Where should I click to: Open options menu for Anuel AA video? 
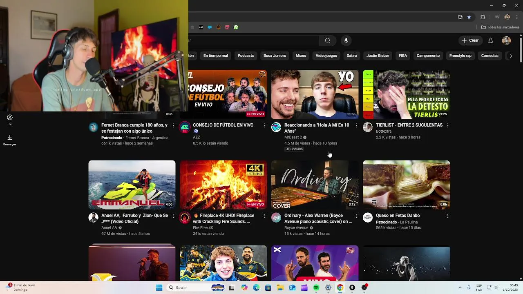pos(173,216)
